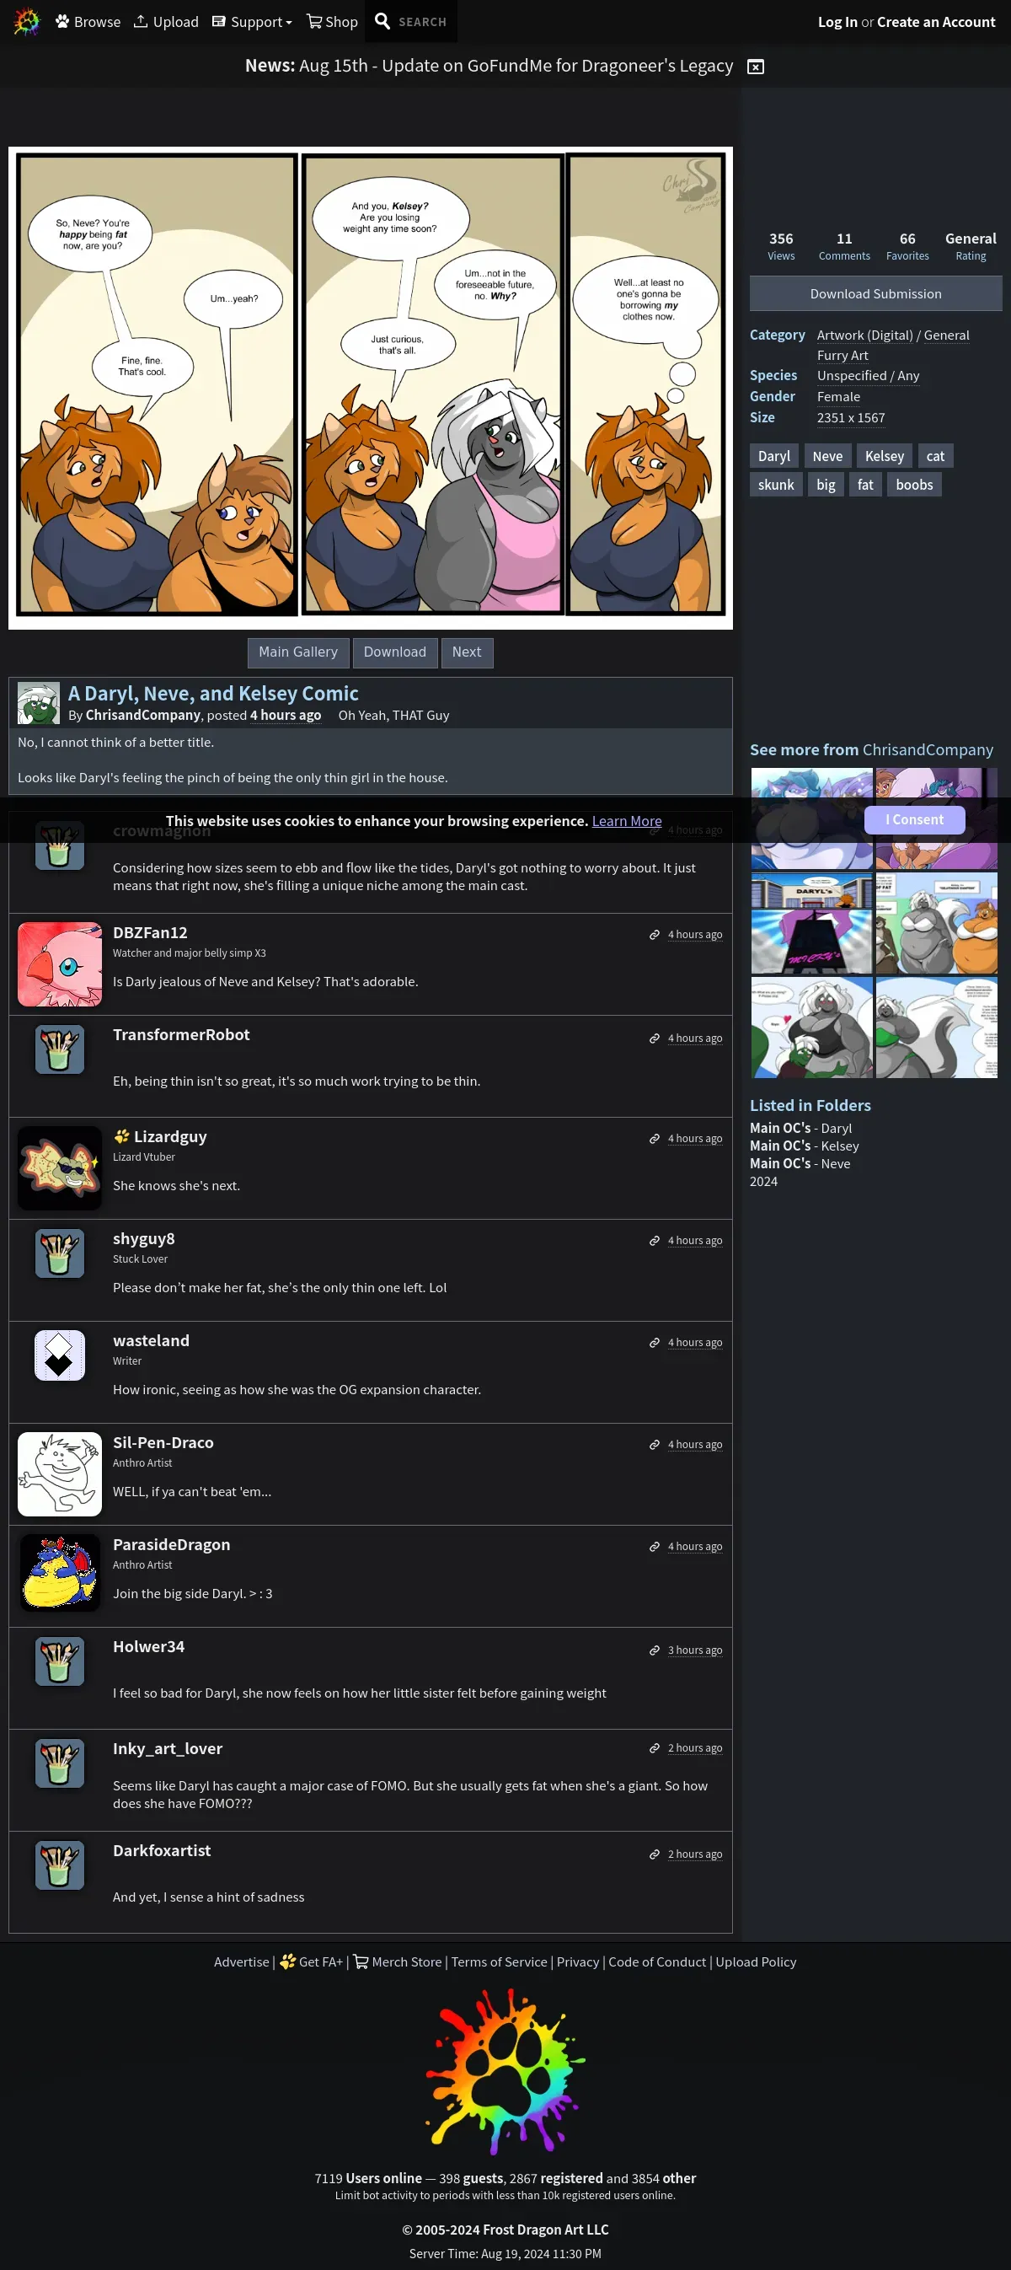The image size is (1011, 2270).
Task: Open TransformerRobot default avatar
Action: click(x=60, y=1049)
